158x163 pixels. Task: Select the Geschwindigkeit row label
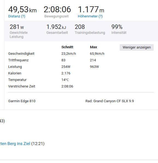point(21,54)
